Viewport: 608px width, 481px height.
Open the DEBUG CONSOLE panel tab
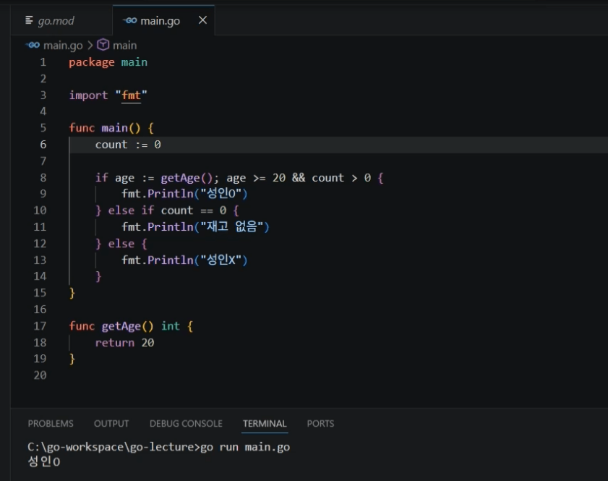186,424
